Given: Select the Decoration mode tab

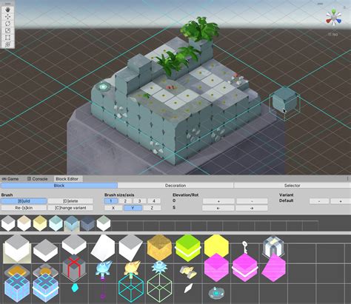Looking at the screenshot, I should (x=175, y=186).
